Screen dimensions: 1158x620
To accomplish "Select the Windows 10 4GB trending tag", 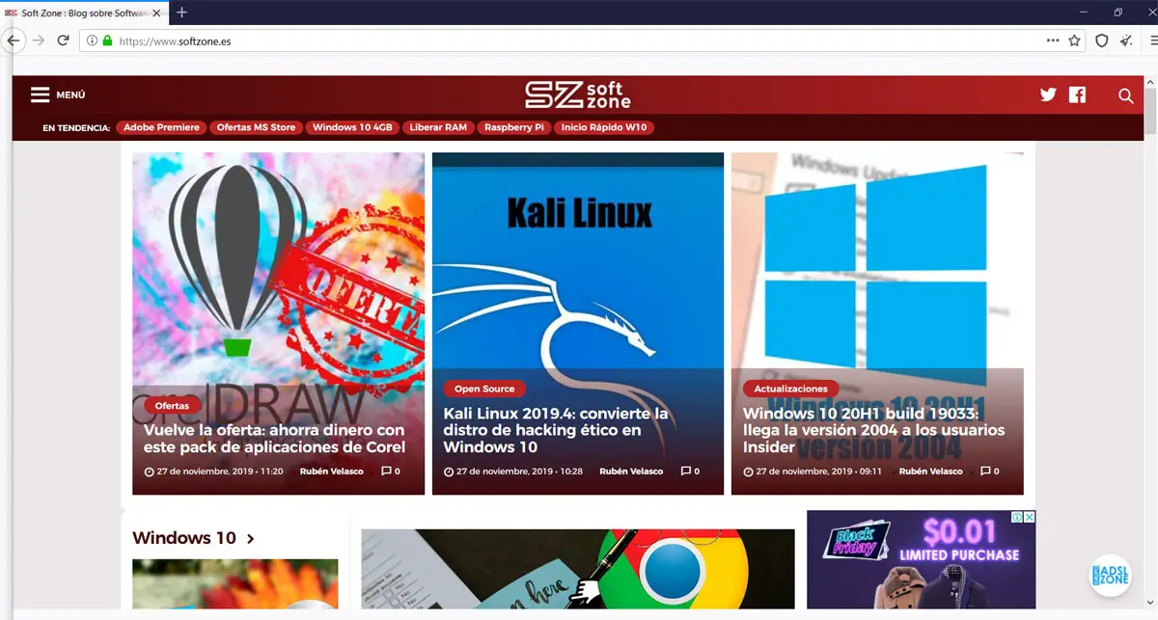I will [352, 127].
